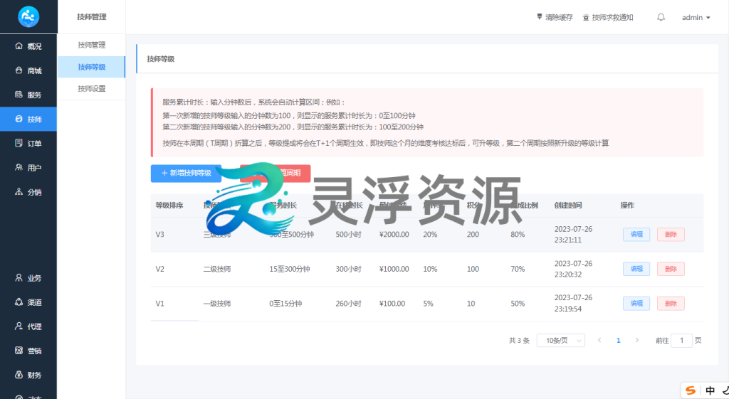Click the 一级技师 name cell

(x=217, y=303)
